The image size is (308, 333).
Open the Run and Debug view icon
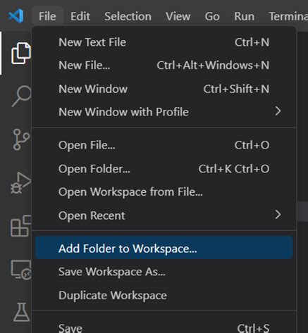(x=20, y=183)
